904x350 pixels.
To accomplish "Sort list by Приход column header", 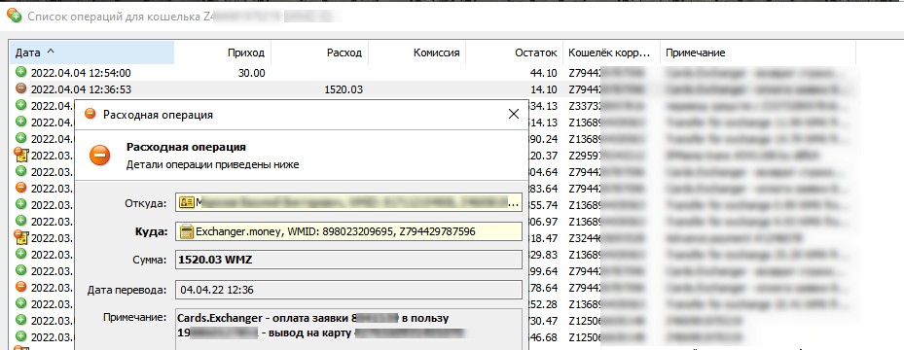I will click(223, 52).
